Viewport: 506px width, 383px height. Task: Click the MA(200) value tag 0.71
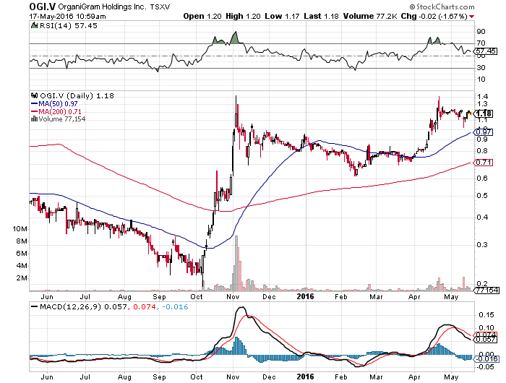(x=484, y=163)
